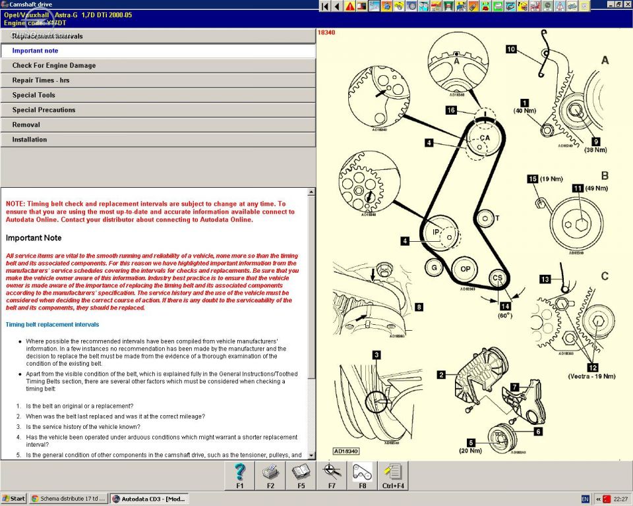Click 'Timing belt replacement intervals' heading
The width and height of the screenshot is (633, 506).
click(x=53, y=324)
